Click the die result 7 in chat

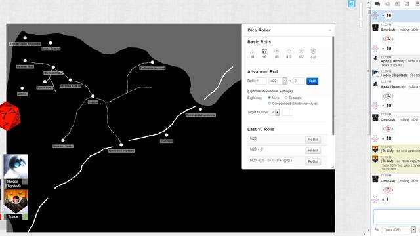pyautogui.click(x=388, y=190)
